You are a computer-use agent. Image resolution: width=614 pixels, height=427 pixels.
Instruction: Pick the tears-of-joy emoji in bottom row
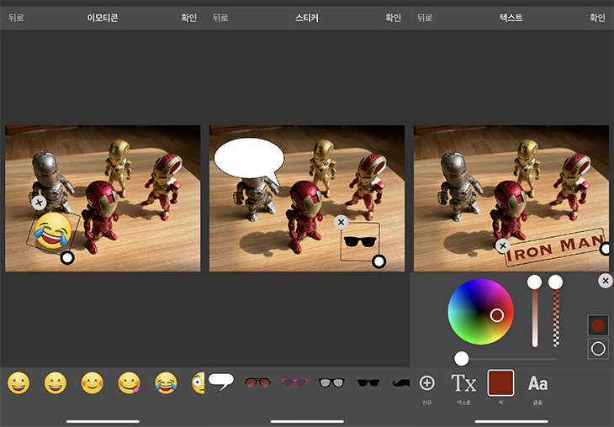click(x=166, y=382)
